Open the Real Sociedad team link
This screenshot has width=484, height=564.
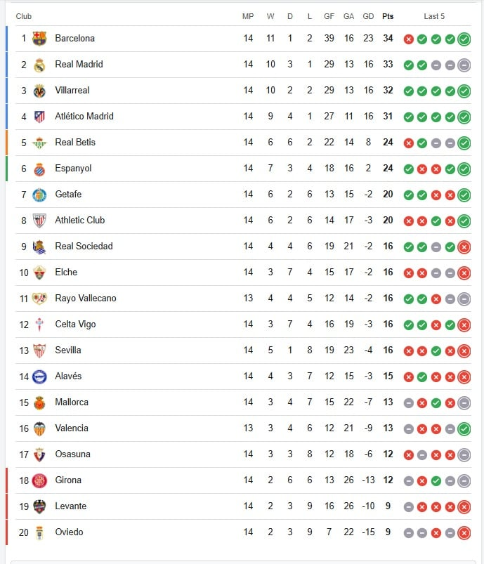[84, 247]
